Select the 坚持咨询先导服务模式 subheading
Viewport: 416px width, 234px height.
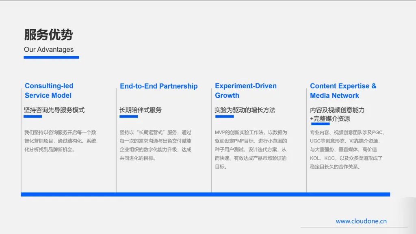pos(54,110)
